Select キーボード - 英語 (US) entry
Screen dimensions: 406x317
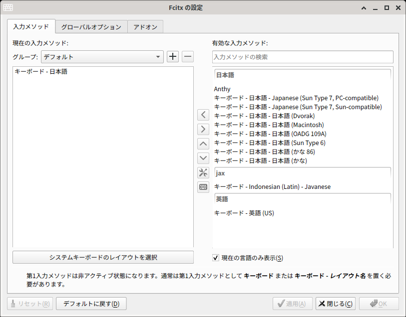point(303,213)
